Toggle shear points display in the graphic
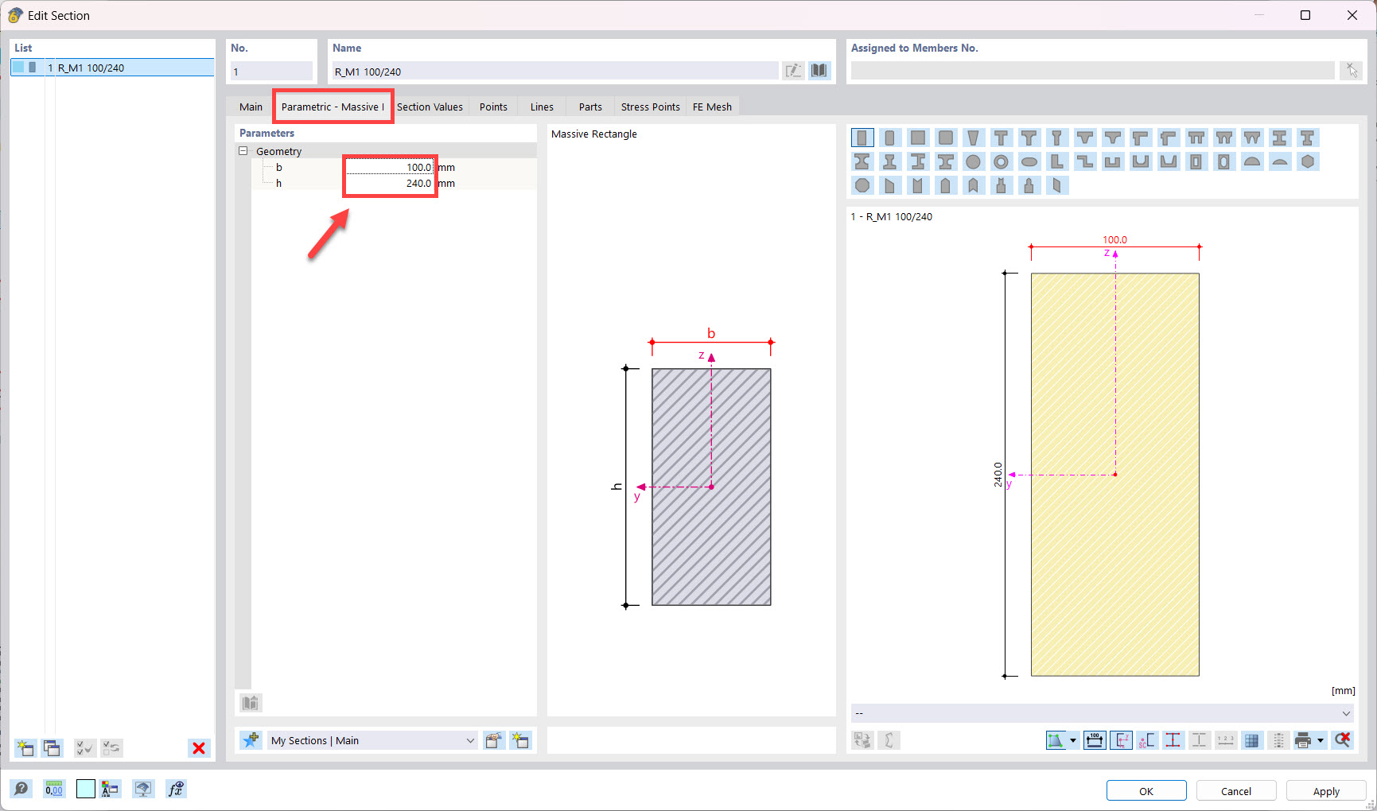The image size is (1377, 811). 1147,740
